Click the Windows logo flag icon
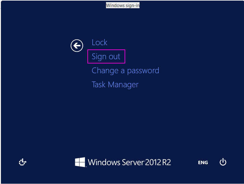This screenshot has height=184, width=244. pos(80,162)
